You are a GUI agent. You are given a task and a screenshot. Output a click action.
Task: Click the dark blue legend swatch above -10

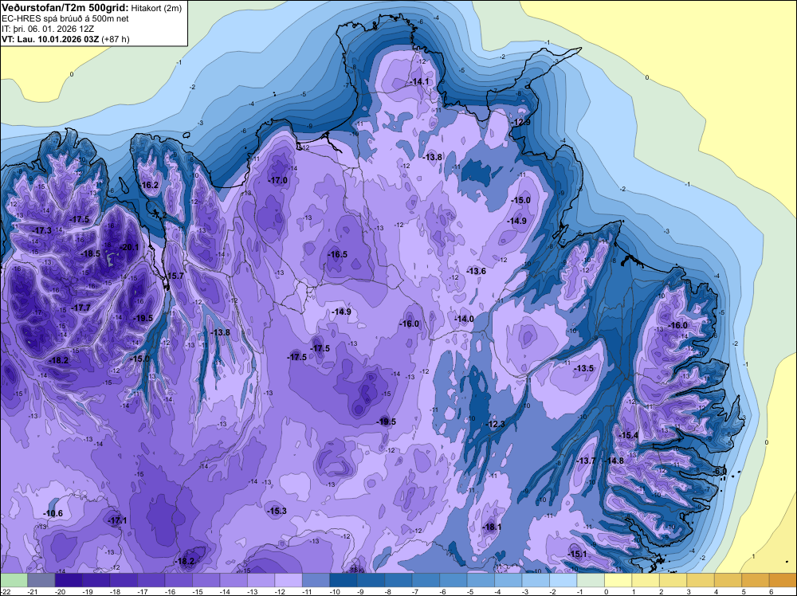[343, 580]
